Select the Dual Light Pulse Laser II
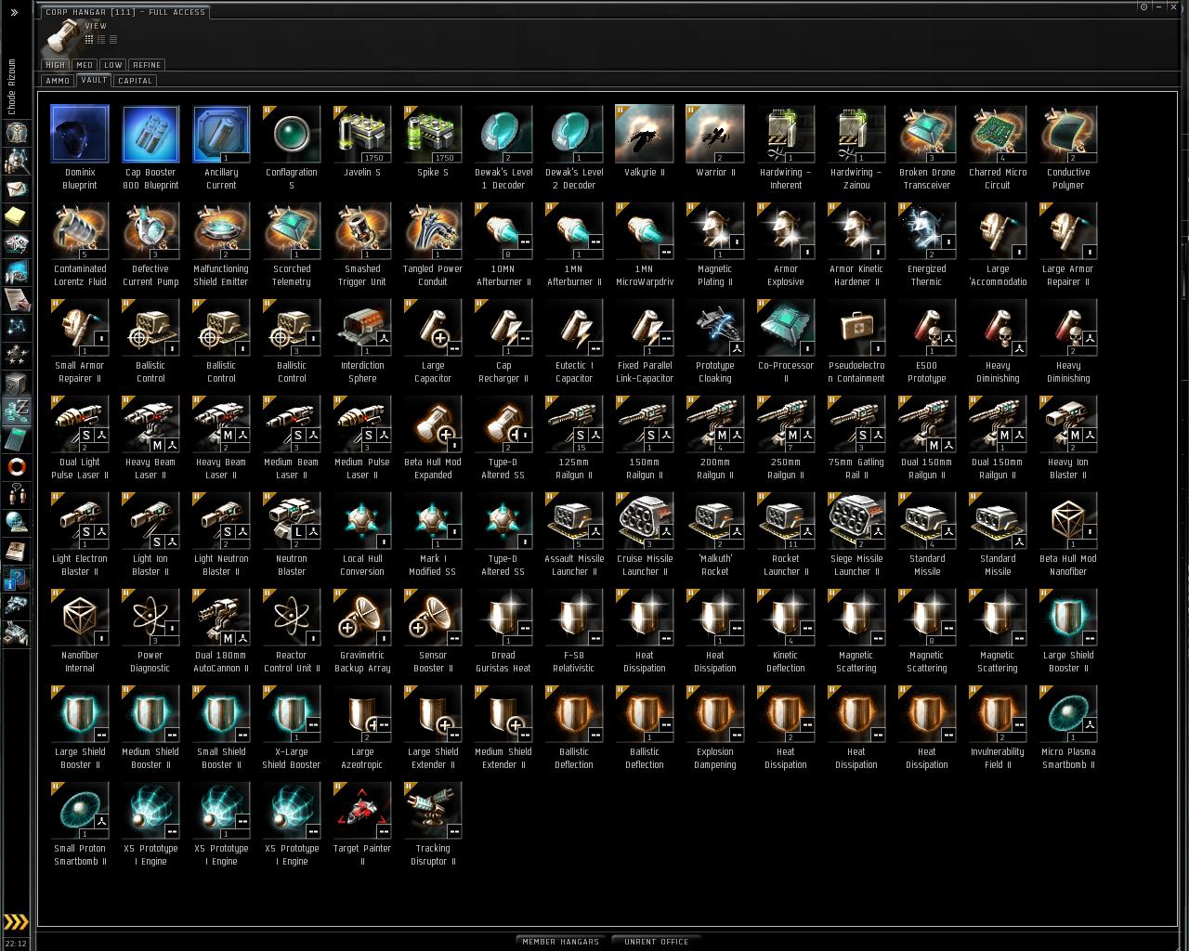1189x951 pixels. click(80, 437)
